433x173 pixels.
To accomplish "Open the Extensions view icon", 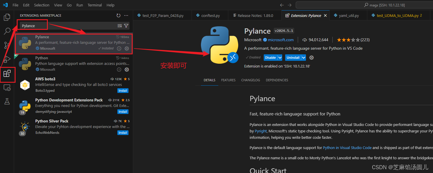I will pos(7,73).
